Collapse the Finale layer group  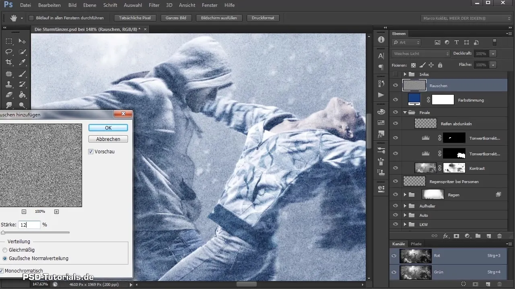[405, 113]
